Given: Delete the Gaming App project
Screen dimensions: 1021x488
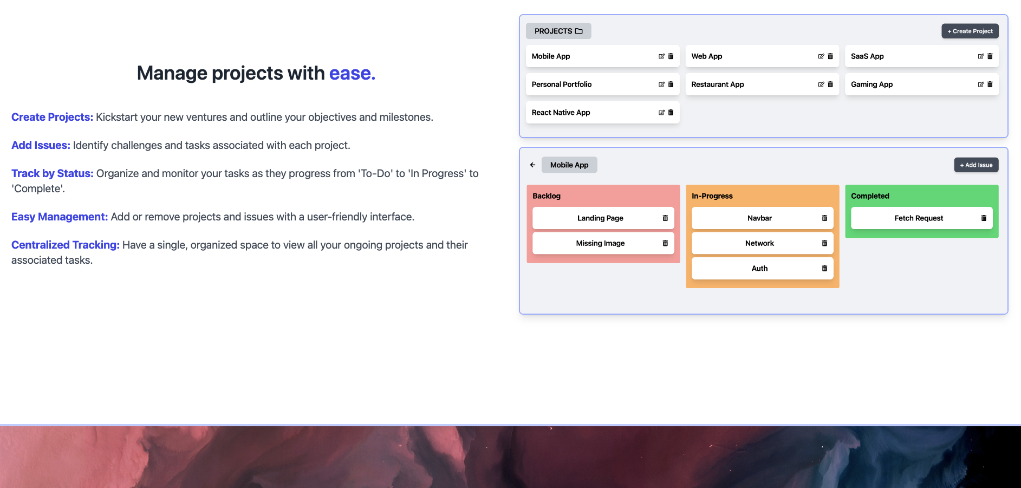Looking at the screenshot, I should coord(990,84).
